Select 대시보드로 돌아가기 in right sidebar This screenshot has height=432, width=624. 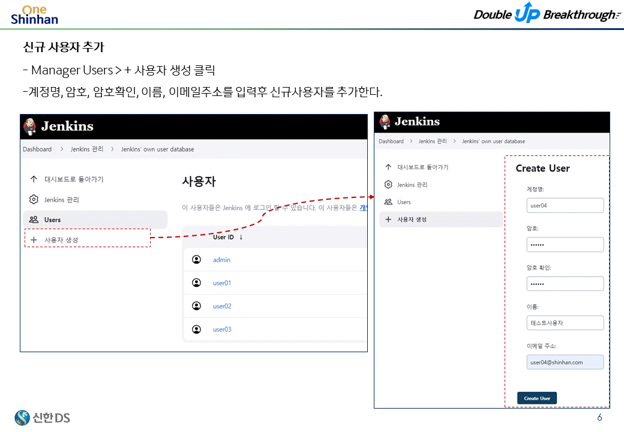point(422,167)
